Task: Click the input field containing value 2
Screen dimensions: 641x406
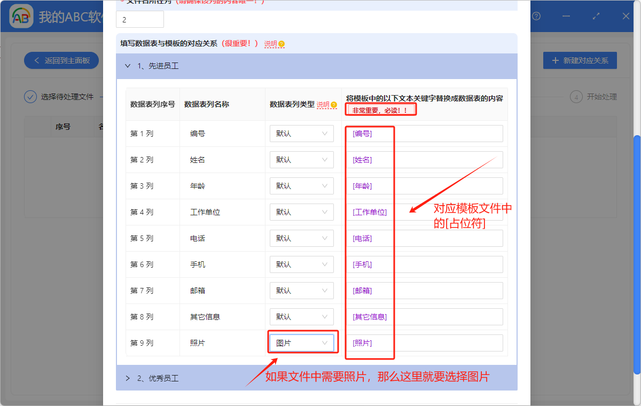Action: click(140, 18)
